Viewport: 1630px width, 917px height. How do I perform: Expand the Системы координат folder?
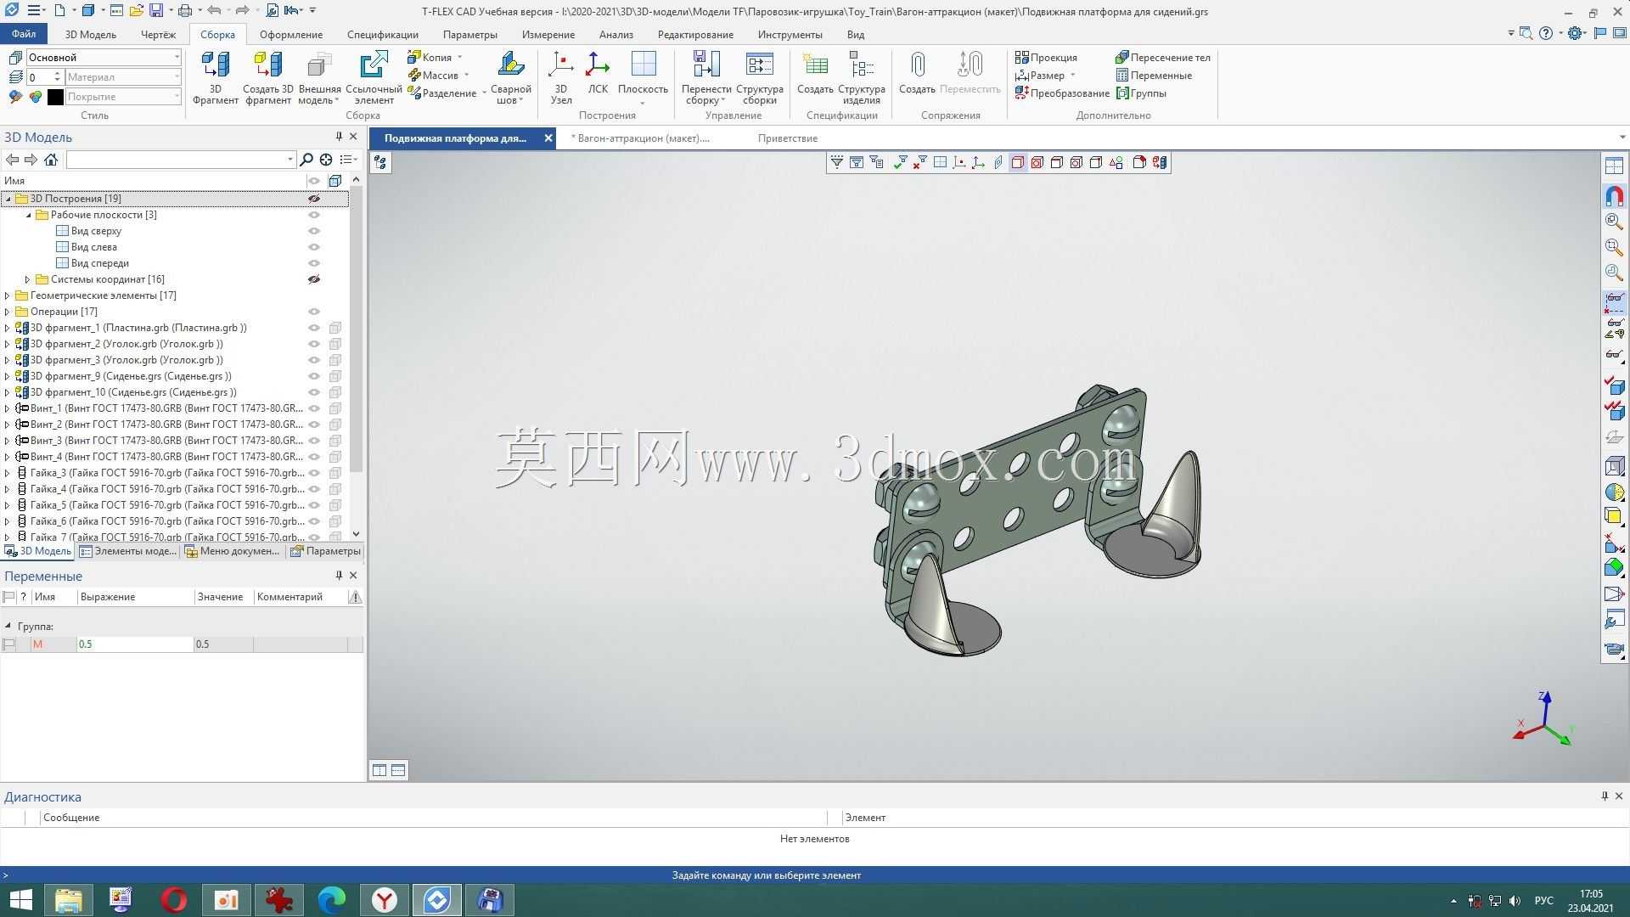[28, 279]
